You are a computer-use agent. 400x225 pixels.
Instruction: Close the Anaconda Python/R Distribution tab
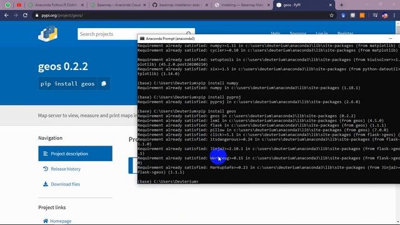(82, 5)
